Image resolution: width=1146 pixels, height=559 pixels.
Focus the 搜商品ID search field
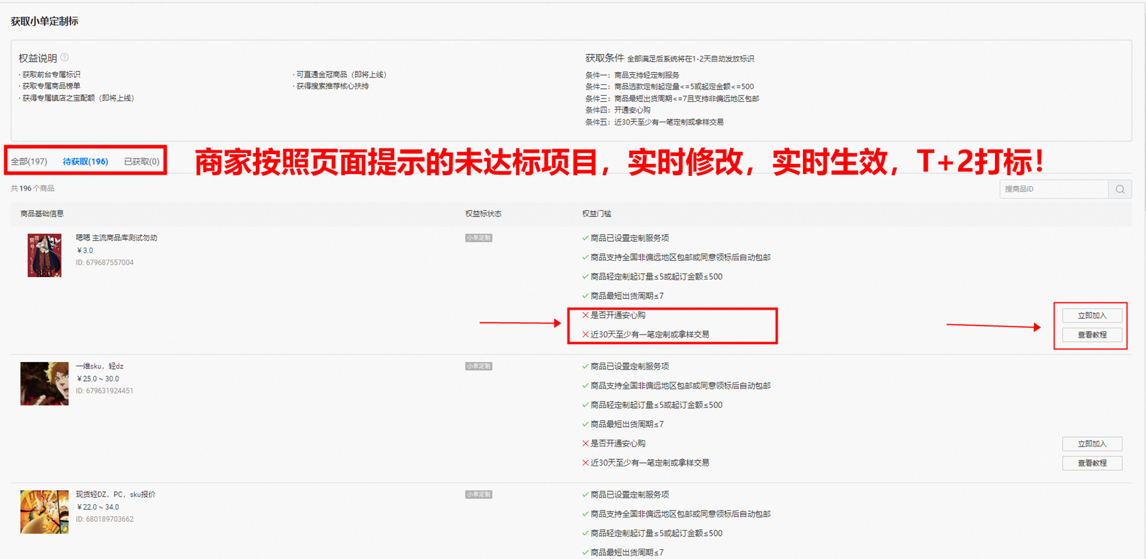click(1054, 189)
